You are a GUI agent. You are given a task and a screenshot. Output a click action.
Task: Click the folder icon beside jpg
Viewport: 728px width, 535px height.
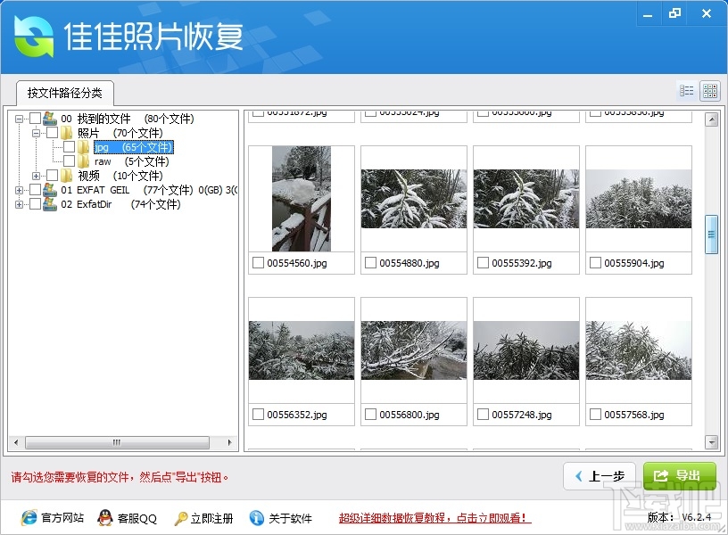84,147
